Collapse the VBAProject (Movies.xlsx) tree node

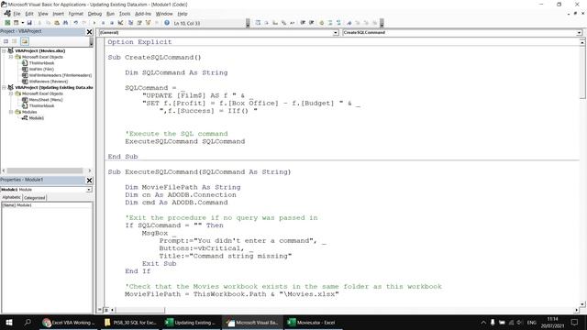coord(4,51)
